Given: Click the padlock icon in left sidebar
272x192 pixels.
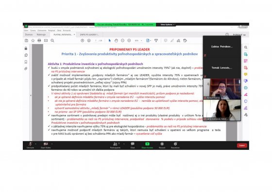Looking at the screenshot, I should tap(26, 48).
